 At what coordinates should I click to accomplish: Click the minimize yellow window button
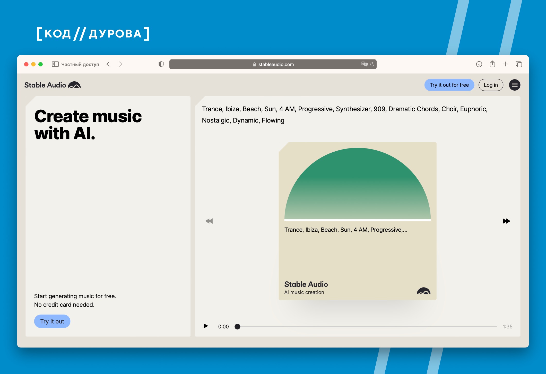[x=33, y=64]
